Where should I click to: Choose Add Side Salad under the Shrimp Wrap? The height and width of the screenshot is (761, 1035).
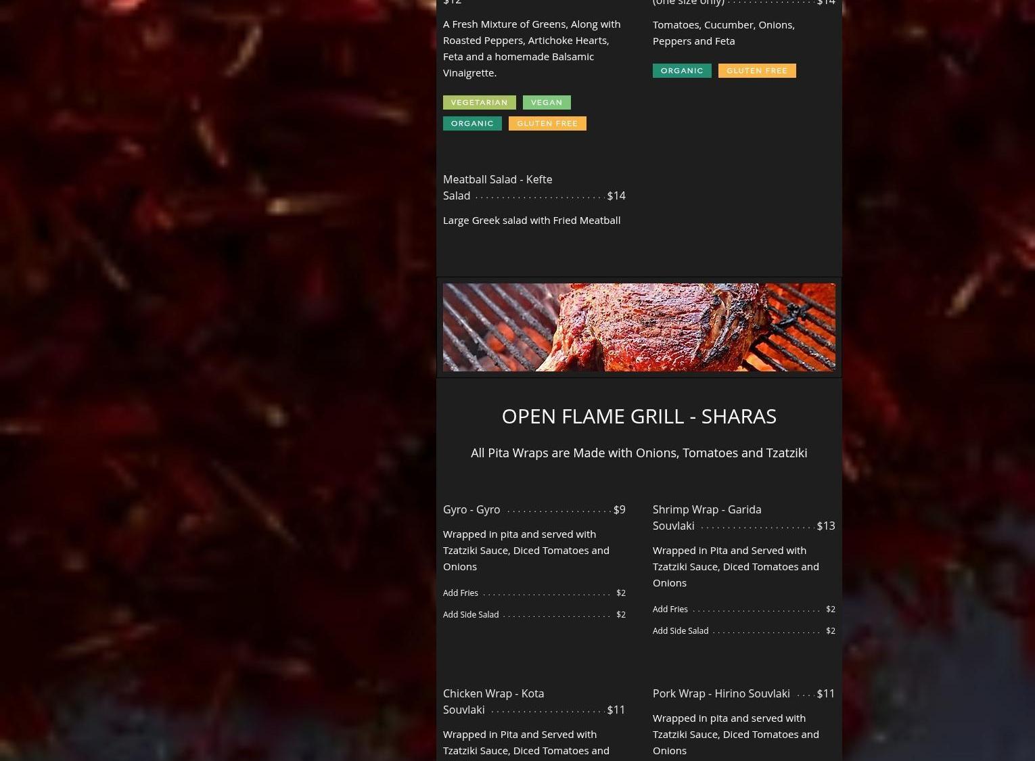(681, 631)
